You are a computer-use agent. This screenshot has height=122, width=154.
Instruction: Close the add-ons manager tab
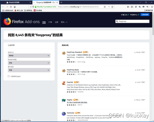point(30,2)
